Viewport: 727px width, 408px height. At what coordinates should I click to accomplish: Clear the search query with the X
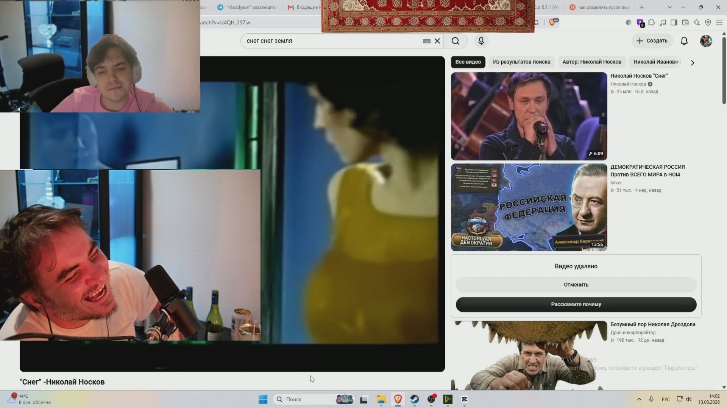pos(437,41)
